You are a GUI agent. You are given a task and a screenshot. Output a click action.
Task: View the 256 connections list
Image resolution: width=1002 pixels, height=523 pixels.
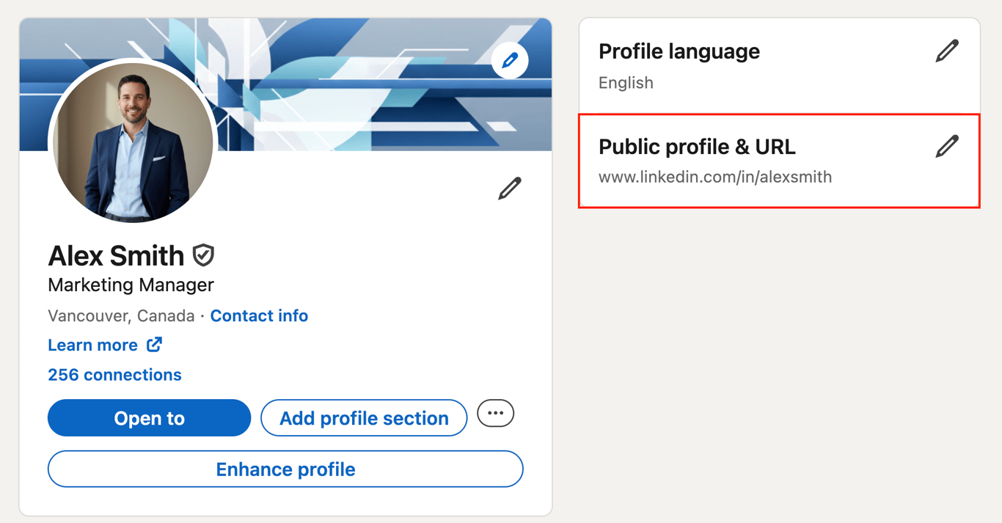pos(114,375)
